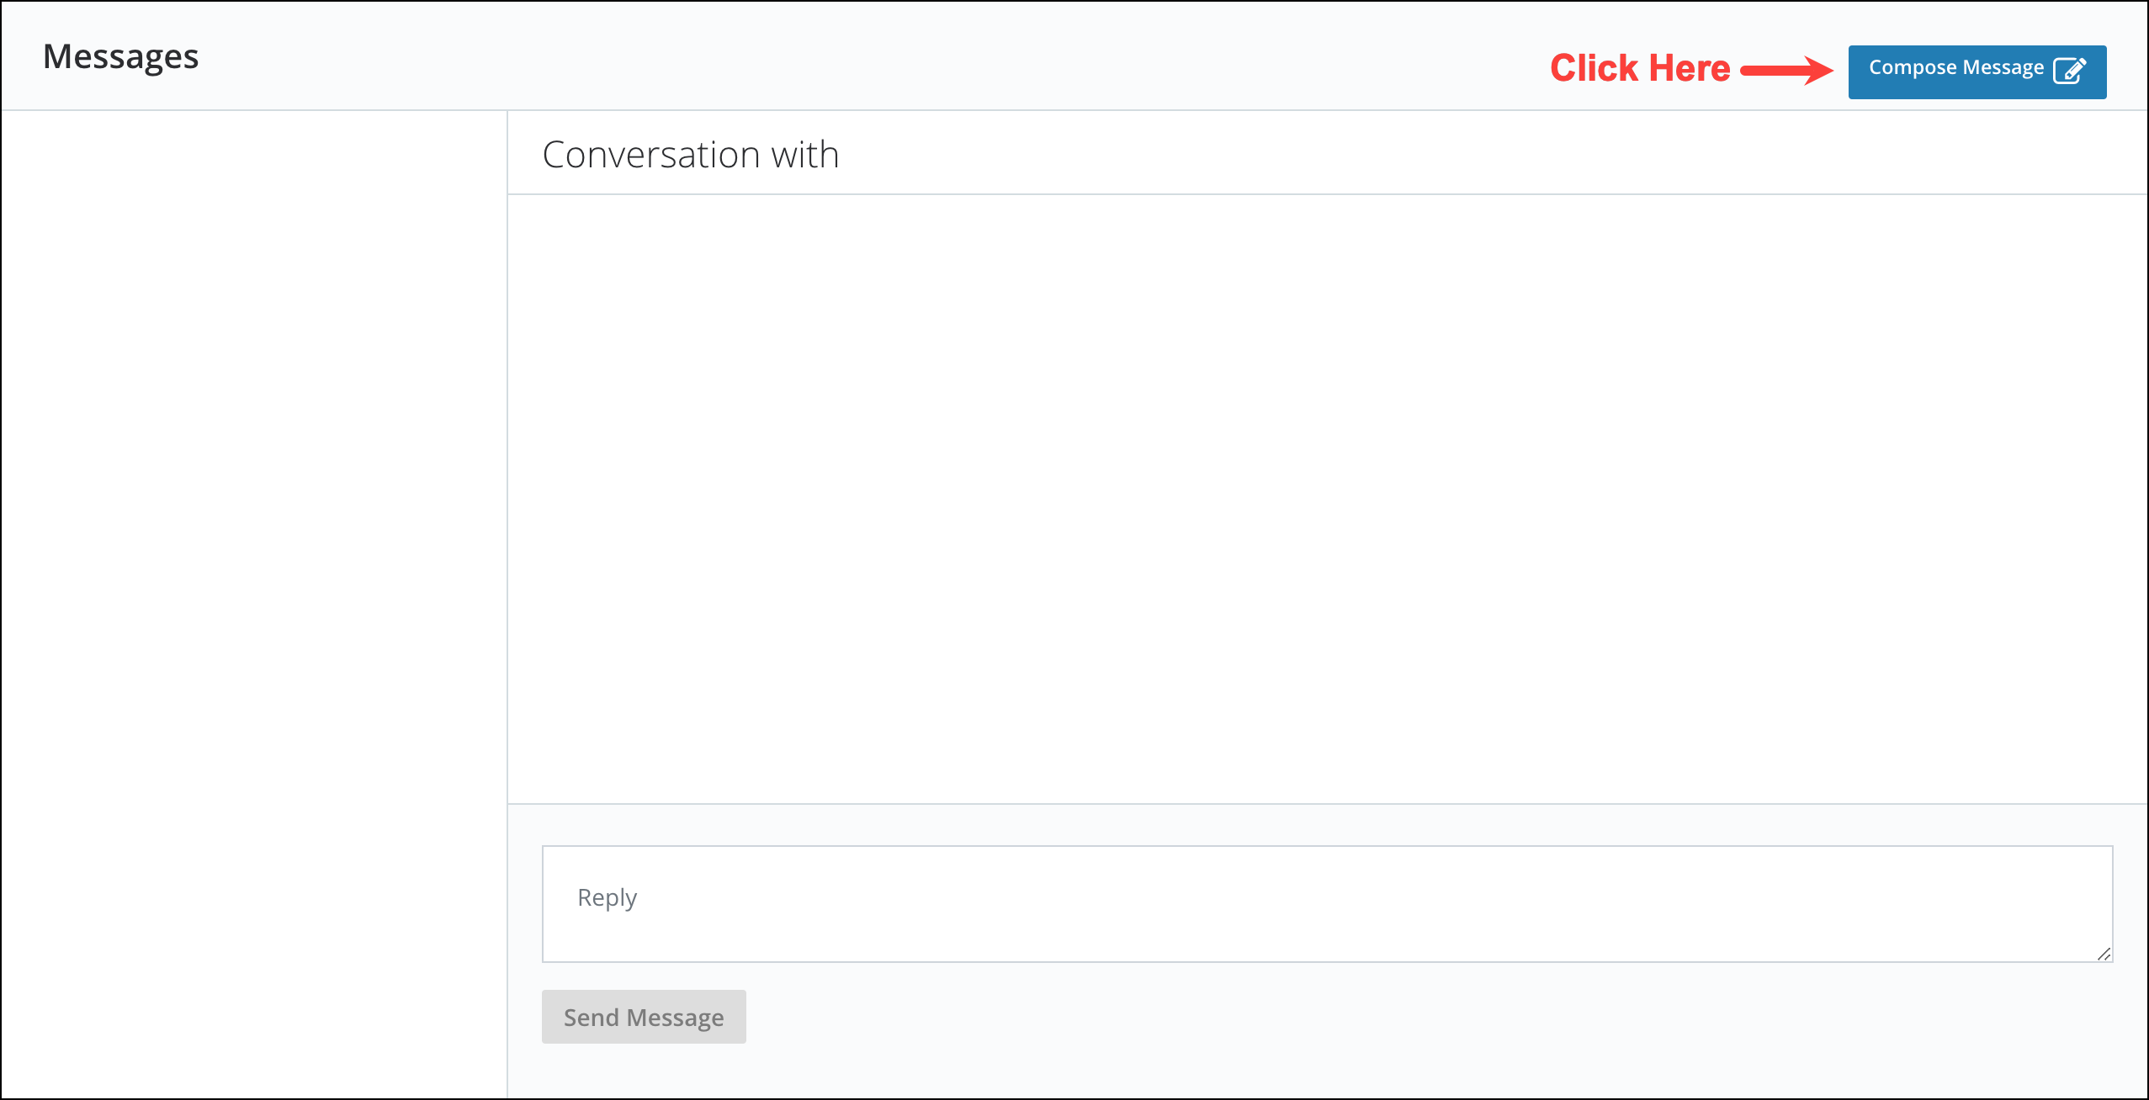Image resolution: width=2149 pixels, height=1100 pixels.
Task: Click the Reply placeholder text
Action: click(608, 896)
